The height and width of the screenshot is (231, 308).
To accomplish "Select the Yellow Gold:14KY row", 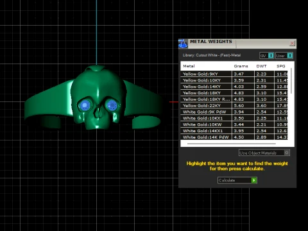I will (x=234, y=87).
